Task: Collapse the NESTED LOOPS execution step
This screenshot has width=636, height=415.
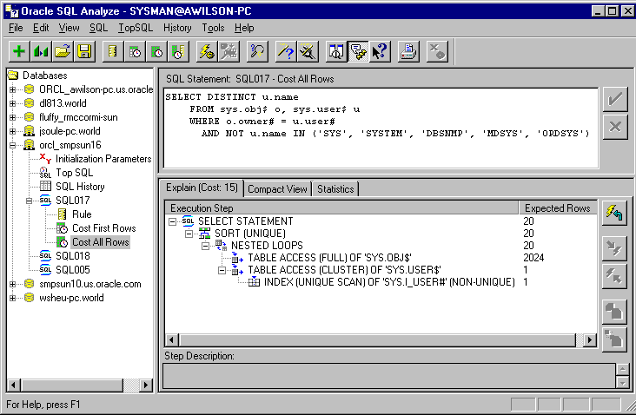Action: (x=206, y=246)
